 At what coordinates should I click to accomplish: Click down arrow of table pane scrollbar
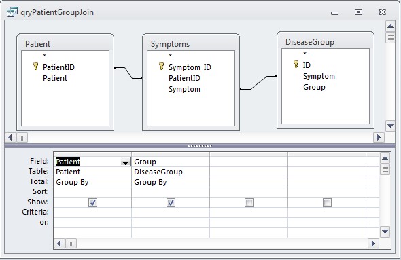tap(390, 126)
